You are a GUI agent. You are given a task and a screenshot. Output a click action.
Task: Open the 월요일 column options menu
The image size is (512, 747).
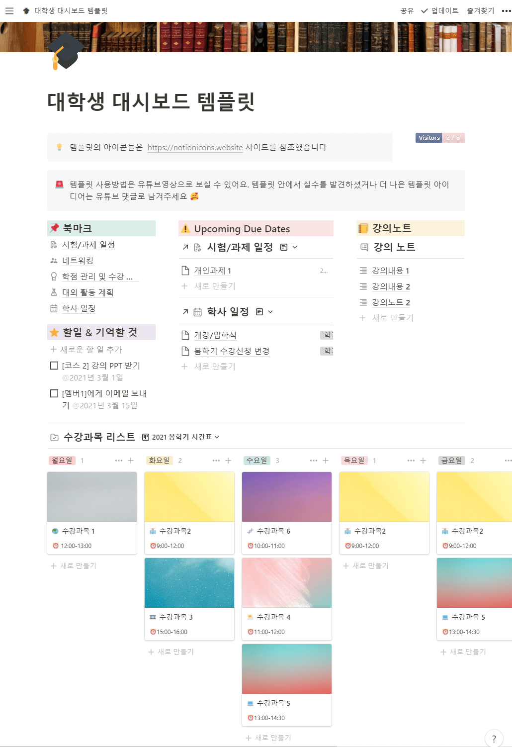(118, 460)
